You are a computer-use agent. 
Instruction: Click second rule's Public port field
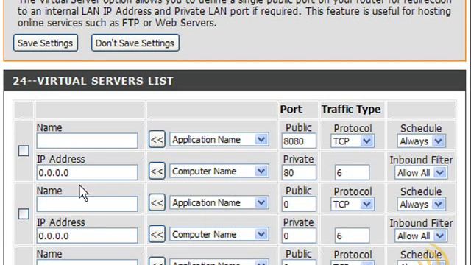299,205
